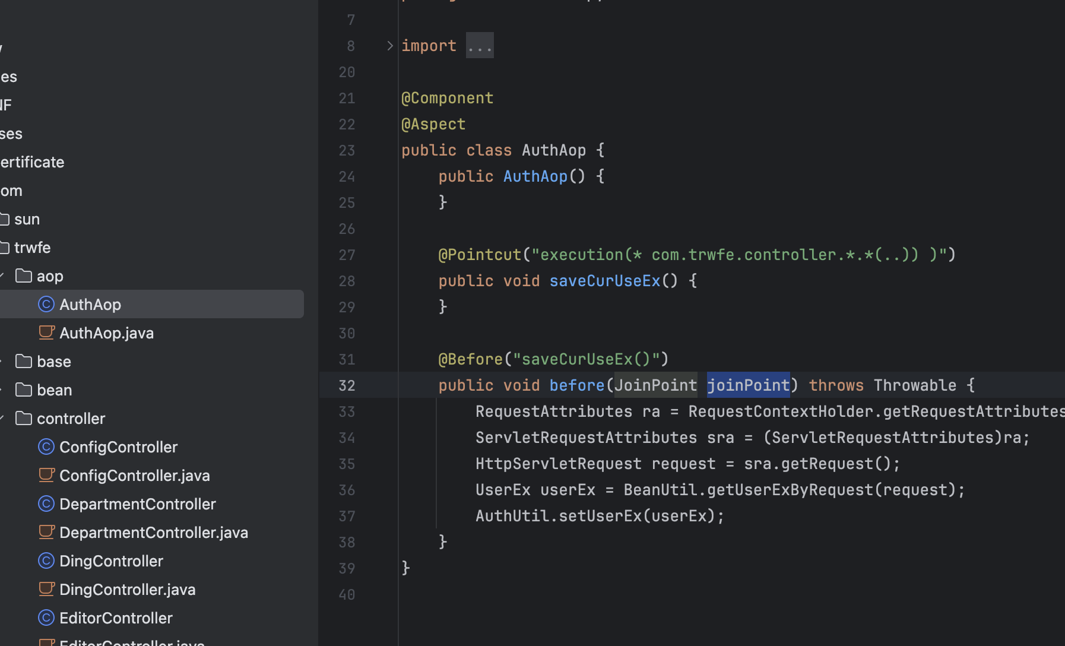Expand the folded import block arrow
The height and width of the screenshot is (646, 1065).
tap(390, 46)
